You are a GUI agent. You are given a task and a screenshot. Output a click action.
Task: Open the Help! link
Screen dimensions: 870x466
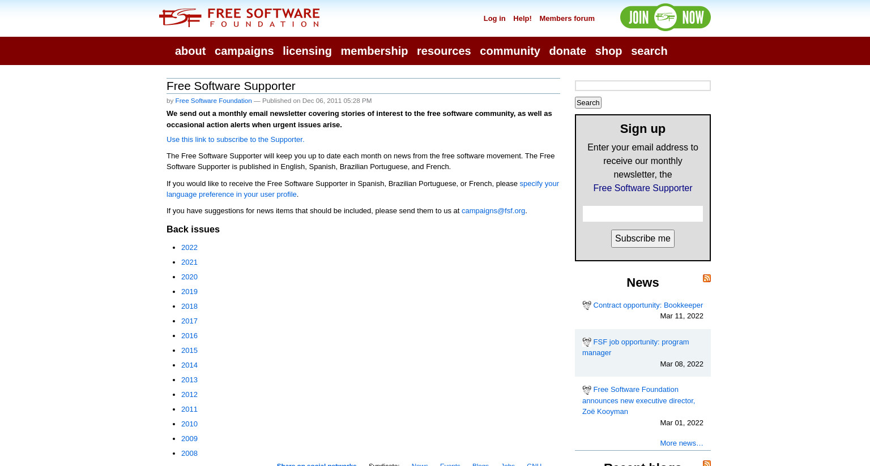522,19
